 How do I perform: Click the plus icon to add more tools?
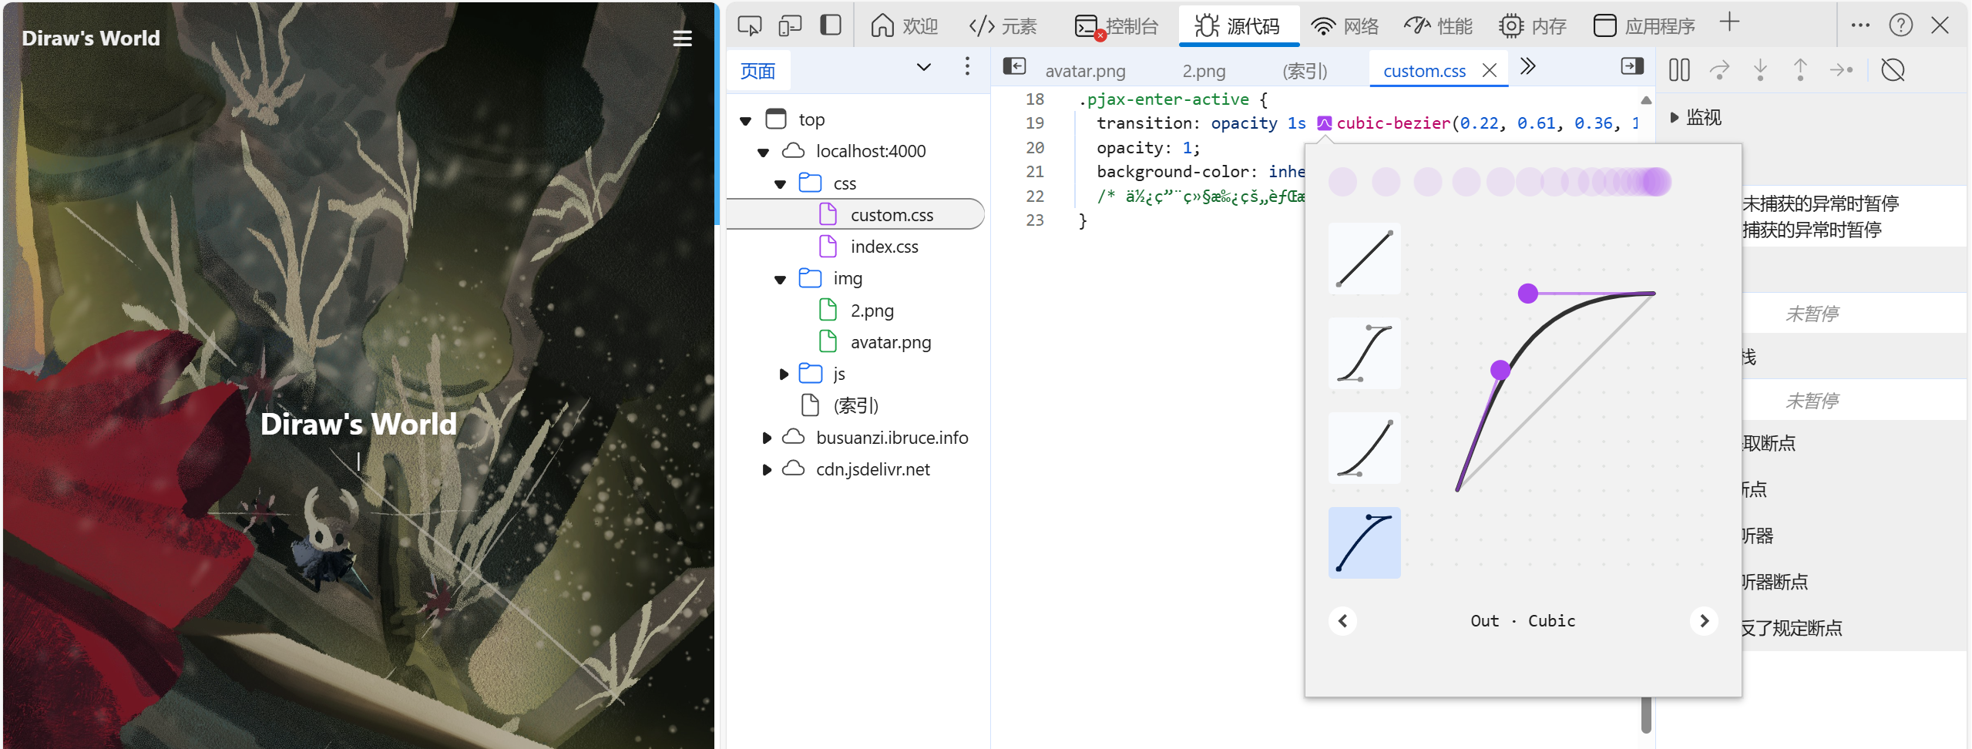tap(1729, 22)
